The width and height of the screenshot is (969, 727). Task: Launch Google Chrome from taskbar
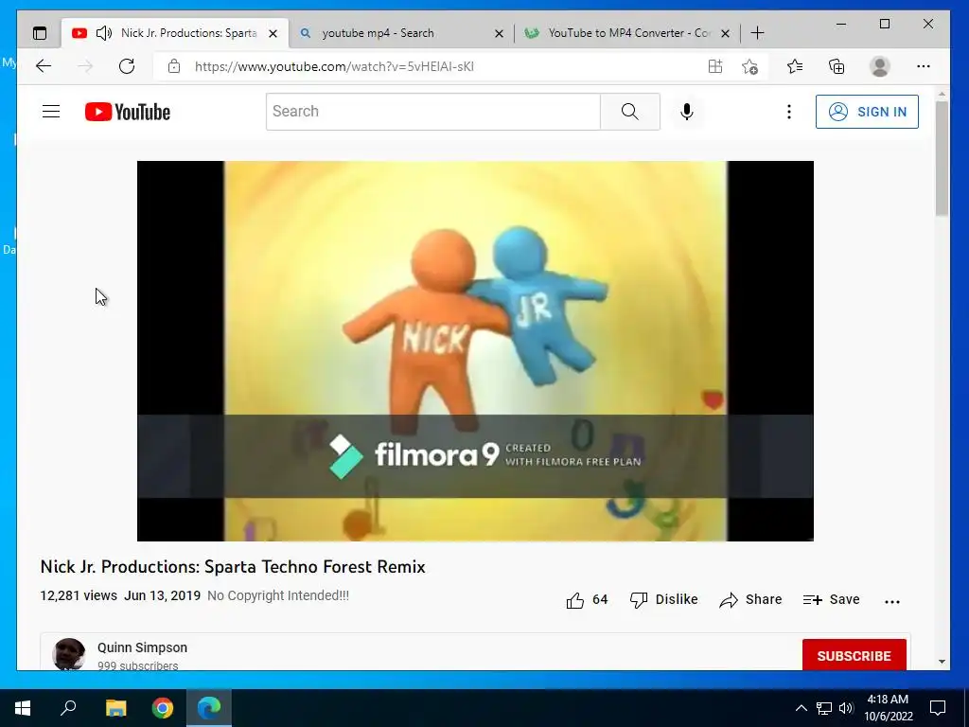[x=163, y=708]
